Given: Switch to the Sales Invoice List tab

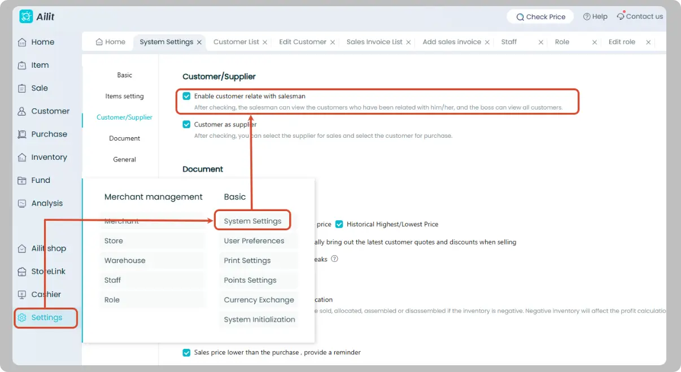Looking at the screenshot, I should (374, 42).
